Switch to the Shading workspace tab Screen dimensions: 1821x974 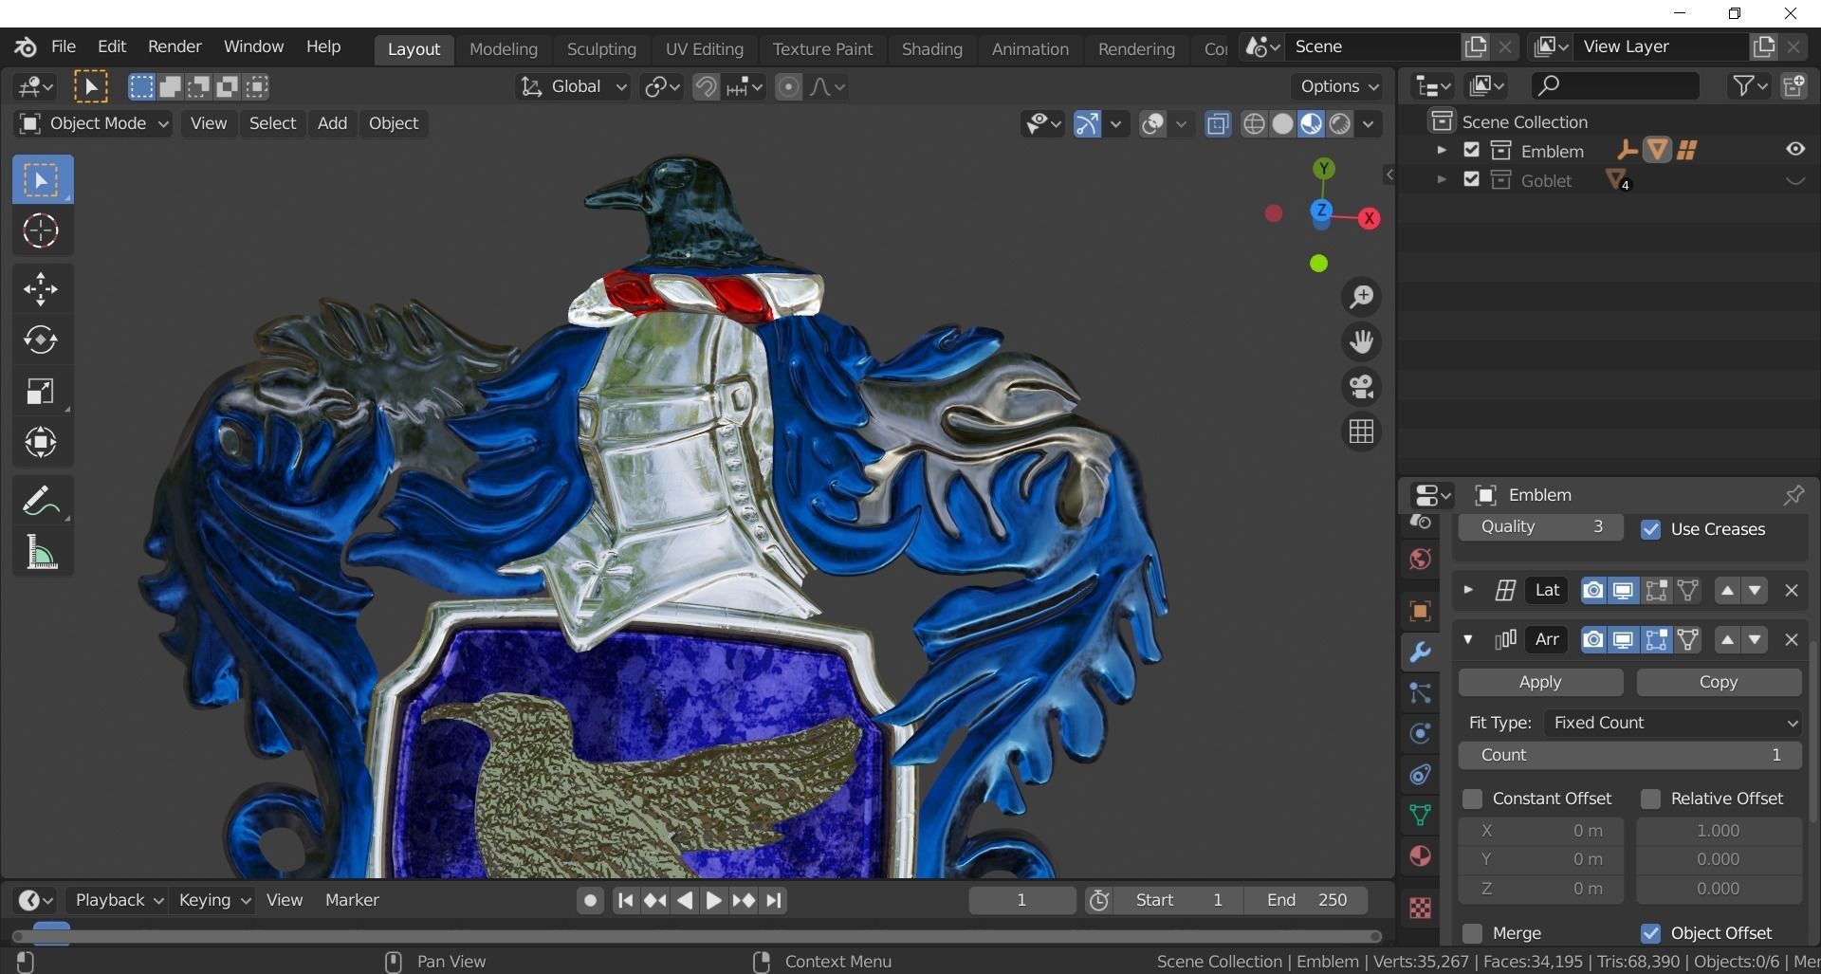pos(931,49)
